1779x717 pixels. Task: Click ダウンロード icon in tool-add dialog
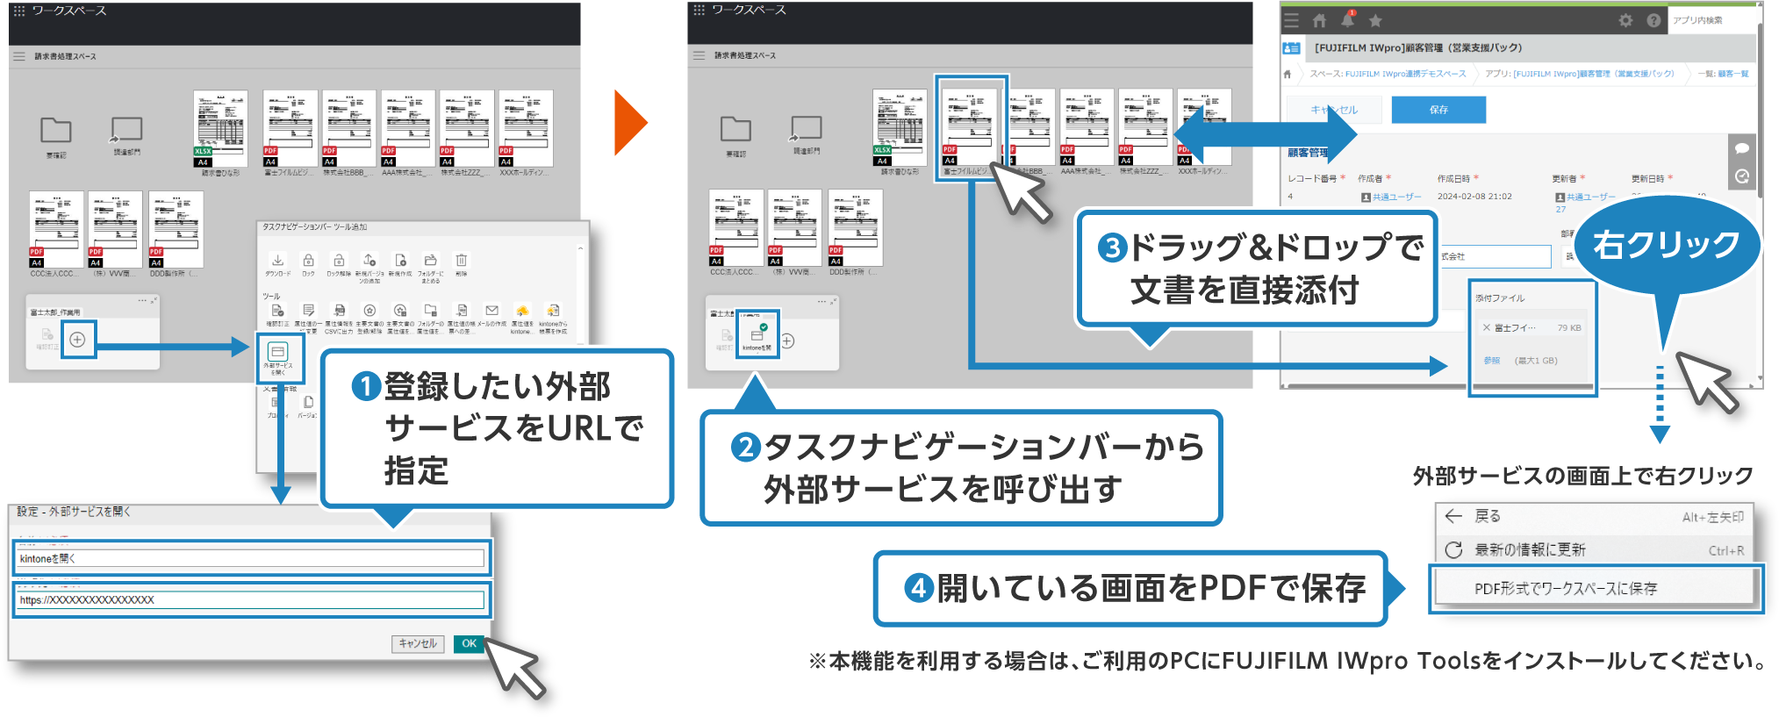(277, 261)
